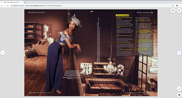This screenshot has width=182, height=98.
Task: View site info via the lock icon
Action: tap(12, 6)
